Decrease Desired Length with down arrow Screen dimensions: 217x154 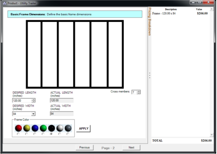pos(34,102)
